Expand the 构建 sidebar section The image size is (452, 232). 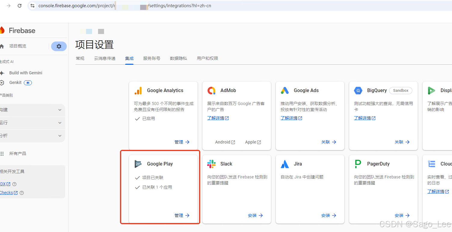click(32, 110)
